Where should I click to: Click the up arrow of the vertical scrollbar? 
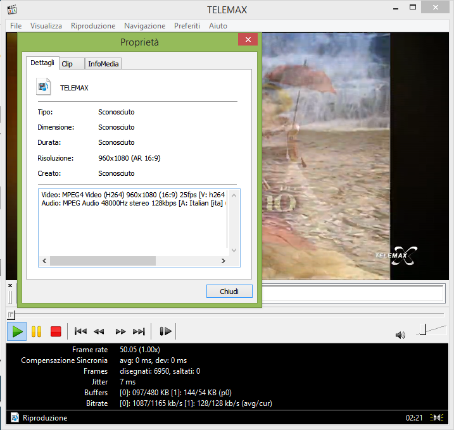click(234, 196)
